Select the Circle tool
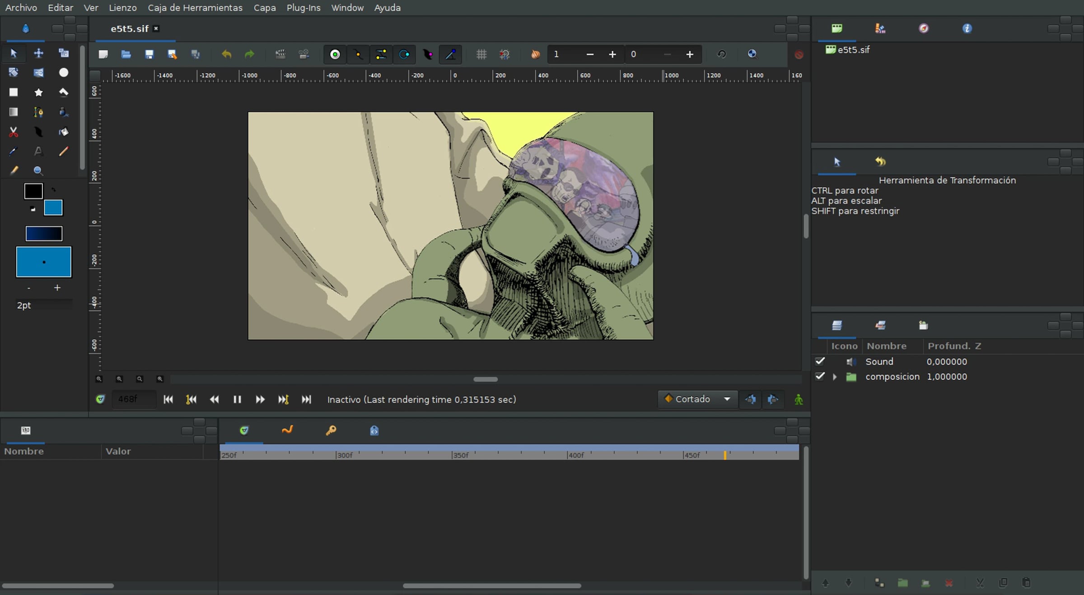Image resolution: width=1084 pixels, height=595 pixels. [64, 73]
